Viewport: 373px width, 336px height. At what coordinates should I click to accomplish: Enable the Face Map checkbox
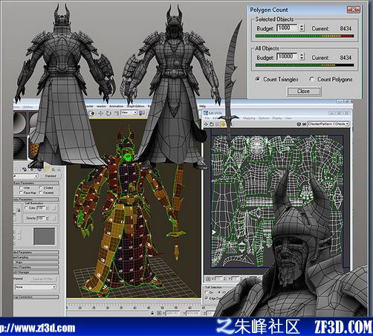pyautogui.click(x=21, y=193)
